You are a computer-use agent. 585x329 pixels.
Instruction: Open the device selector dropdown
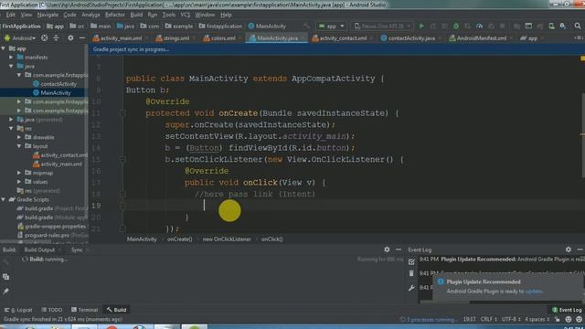(382, 27)
